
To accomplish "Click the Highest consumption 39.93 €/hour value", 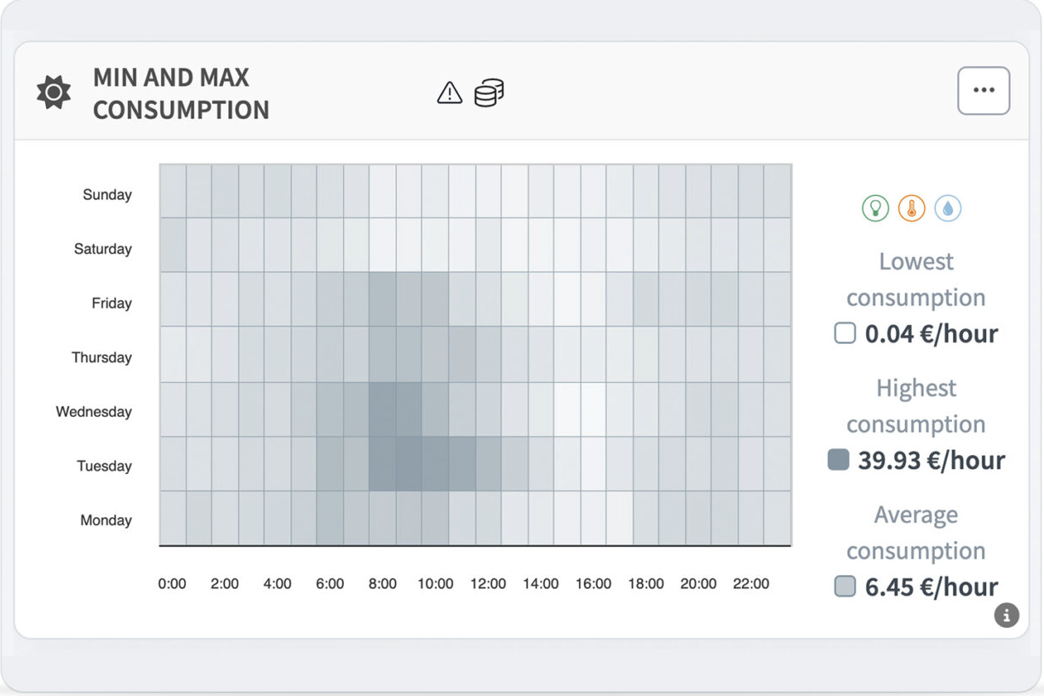I will click(930, 460).
